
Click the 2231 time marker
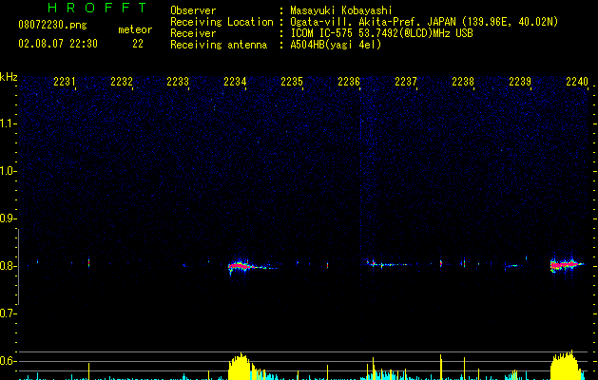pos(64,82)
